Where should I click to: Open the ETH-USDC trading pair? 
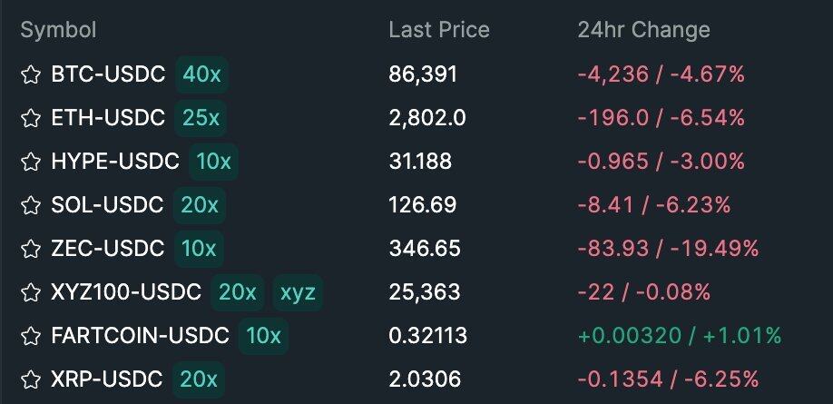108,118
